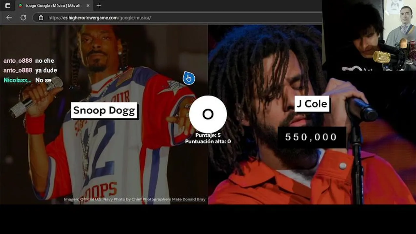Click the site lock icon in address bar
Image resolution: width=416 pixels, height=234 pixels.
[x=41, y=18]
